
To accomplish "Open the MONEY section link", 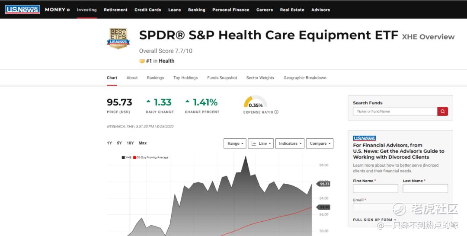I will [x=58, y=10].
